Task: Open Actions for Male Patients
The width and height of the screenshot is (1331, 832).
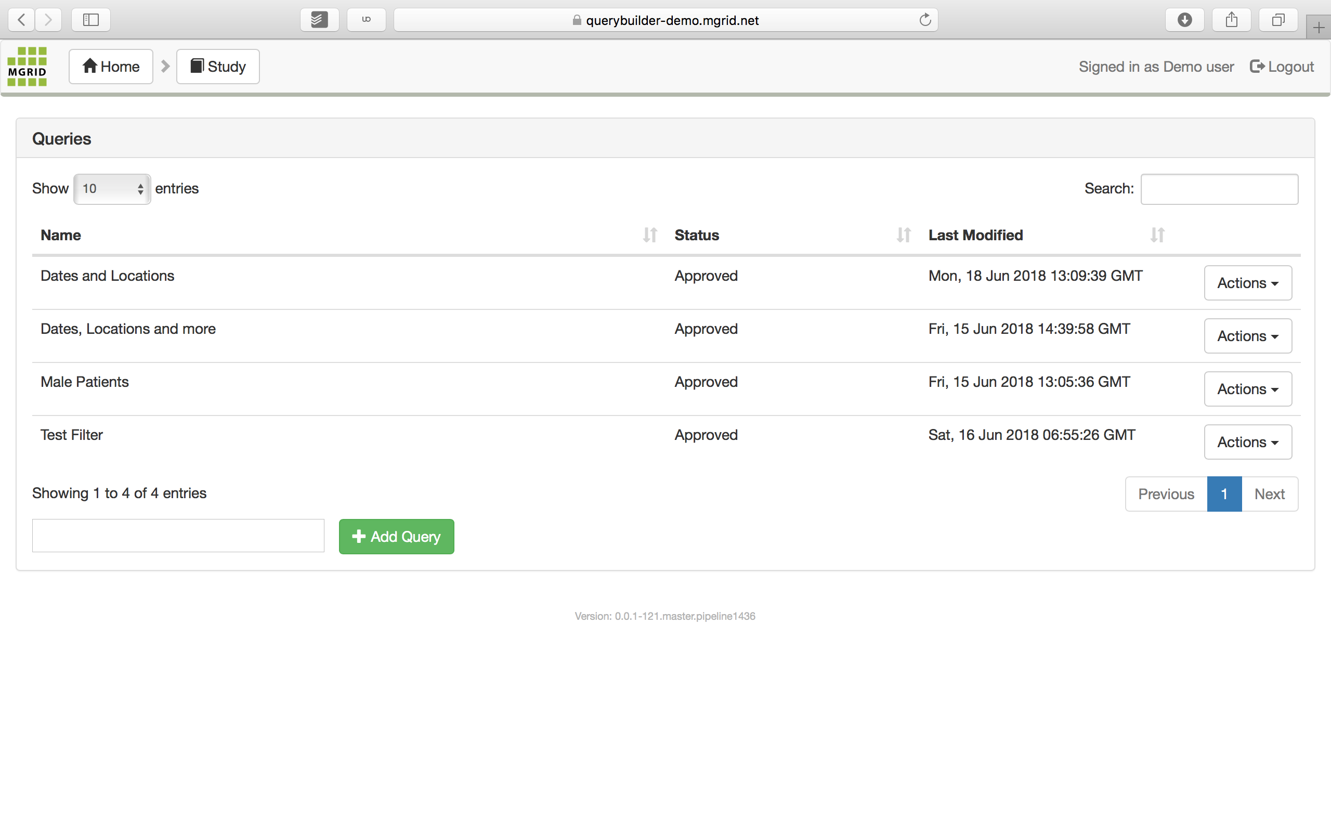Action: pyautogui.click(x=1248, y=389)
